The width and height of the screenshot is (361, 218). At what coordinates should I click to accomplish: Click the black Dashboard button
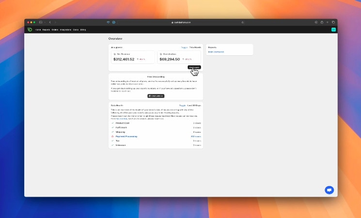(194, 67)
